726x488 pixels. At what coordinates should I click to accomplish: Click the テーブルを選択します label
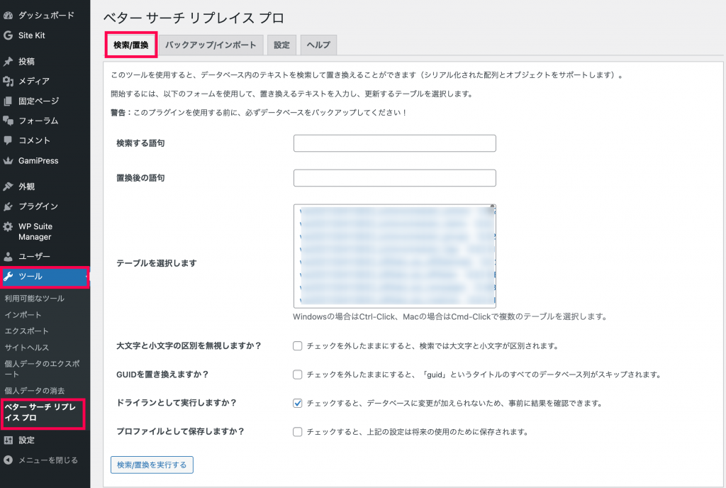(x=157, y=263)
